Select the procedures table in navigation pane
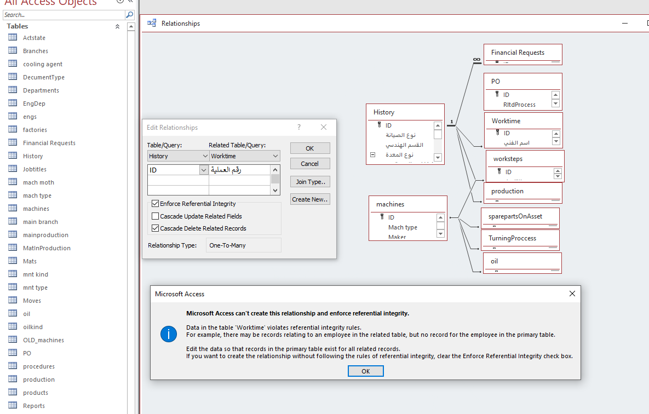This screenshot has height=414, width=649. pos(39,366)
